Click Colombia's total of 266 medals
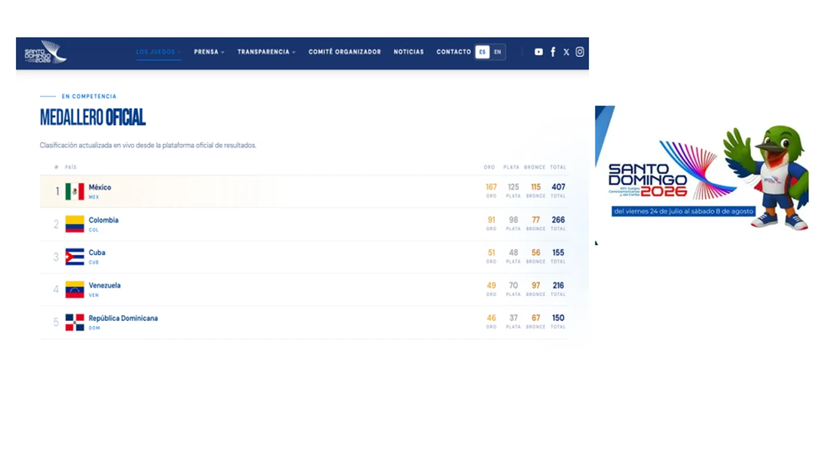This screenshot has width=822, height=462. (x=558, y=220)
